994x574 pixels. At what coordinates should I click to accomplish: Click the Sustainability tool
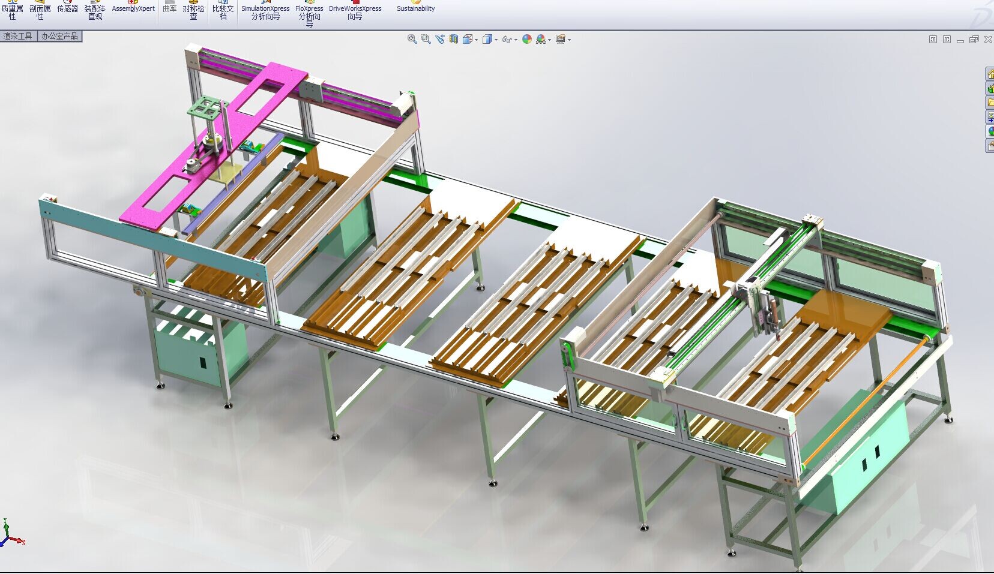[415, 7]
